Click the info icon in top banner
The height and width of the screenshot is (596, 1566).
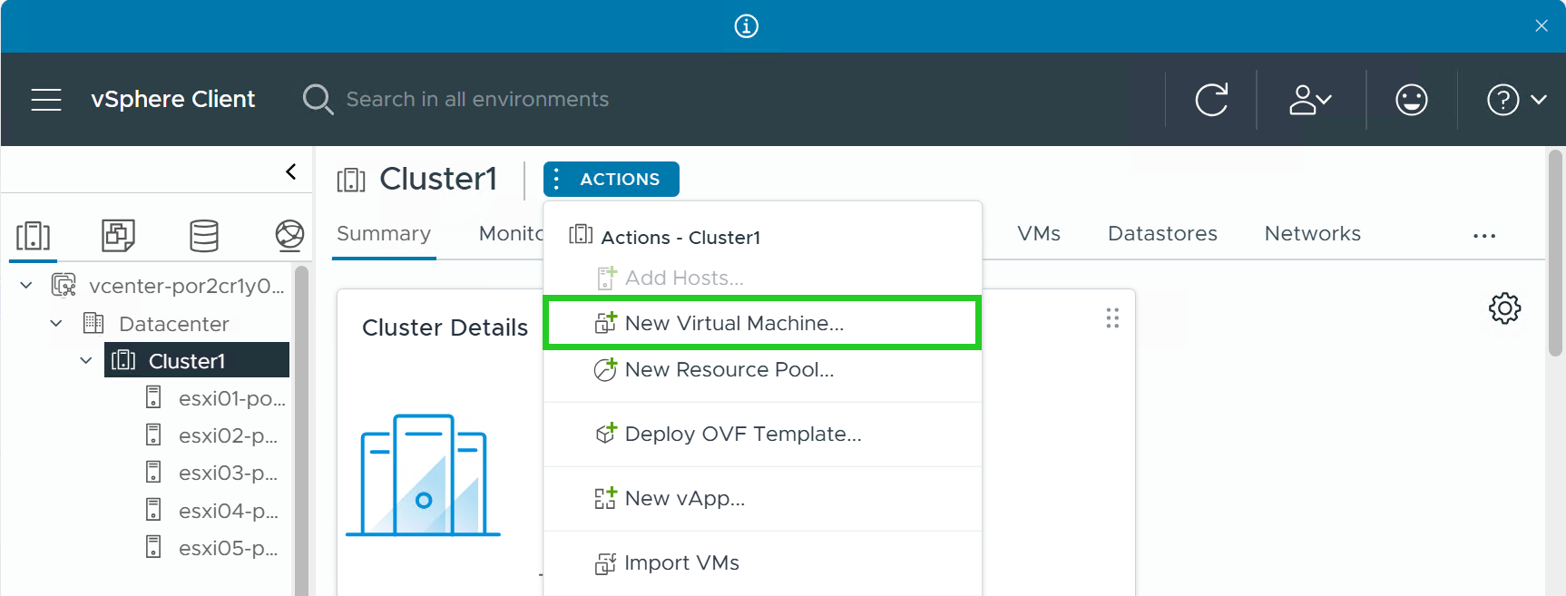(746, 26)
